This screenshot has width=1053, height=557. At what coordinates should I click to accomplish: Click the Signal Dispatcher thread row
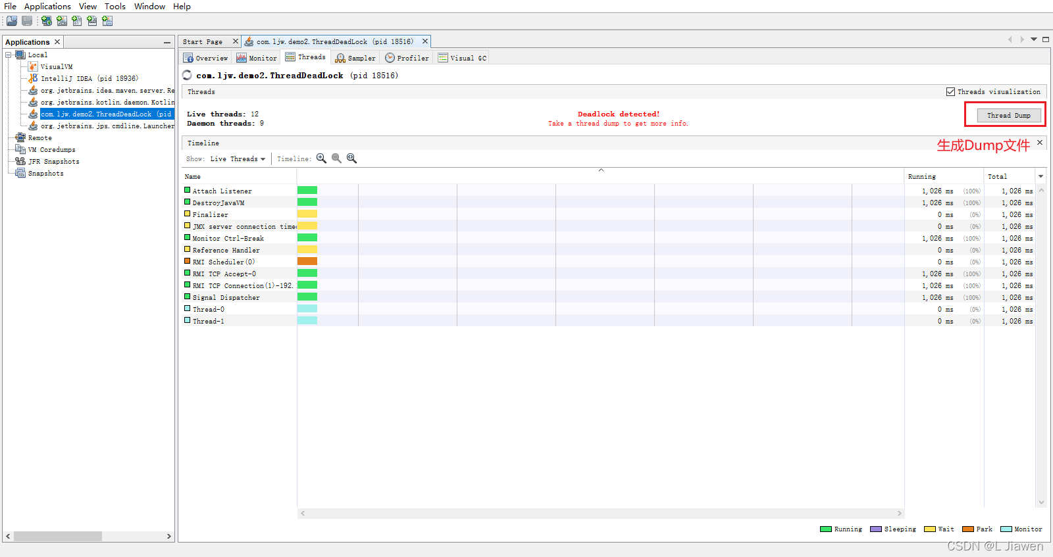click(x=608, y=297)
